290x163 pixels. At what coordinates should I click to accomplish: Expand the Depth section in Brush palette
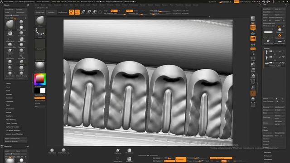8,91
